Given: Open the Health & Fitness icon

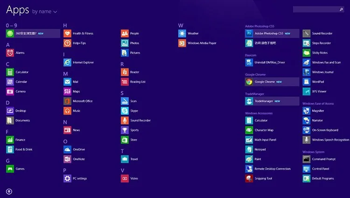Looking at the screenshot, I should pyautogui.click(x=67, y=33).
